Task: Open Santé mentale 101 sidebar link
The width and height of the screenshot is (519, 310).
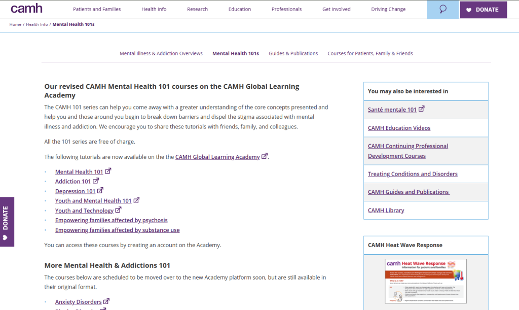Action: click(x=392, y=110)
